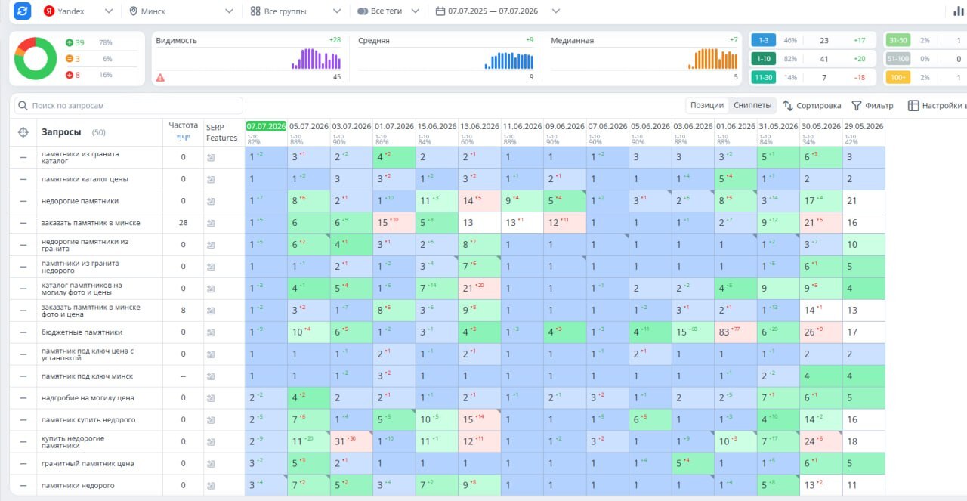Open the date range picker 07.07.2025 — 07.07.2026
Image resolution: width=967 pixels, height=501 pixels.
[x=497, y=11]
